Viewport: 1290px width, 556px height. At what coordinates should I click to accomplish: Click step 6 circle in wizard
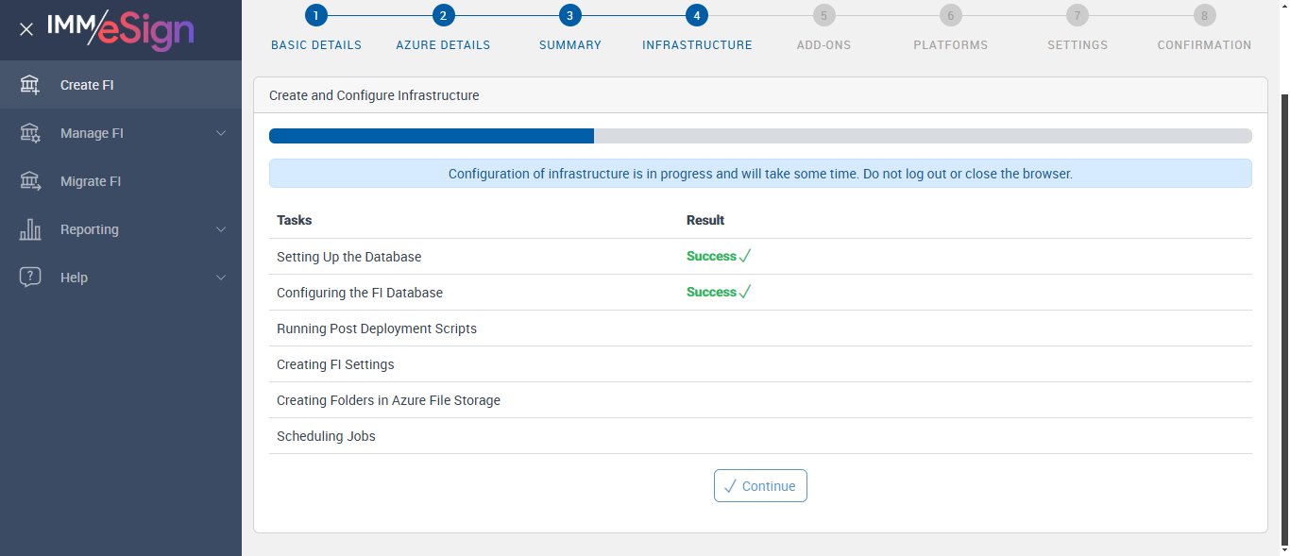tap(950, 15)
